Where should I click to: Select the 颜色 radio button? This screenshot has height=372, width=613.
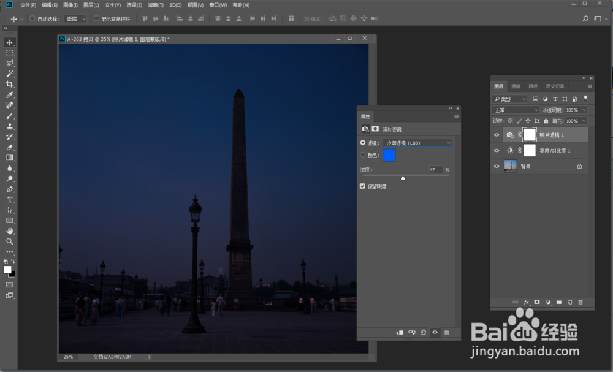tap(363, 154)
